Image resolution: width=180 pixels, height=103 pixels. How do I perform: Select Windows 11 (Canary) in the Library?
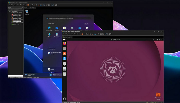[x=17, y=17]
